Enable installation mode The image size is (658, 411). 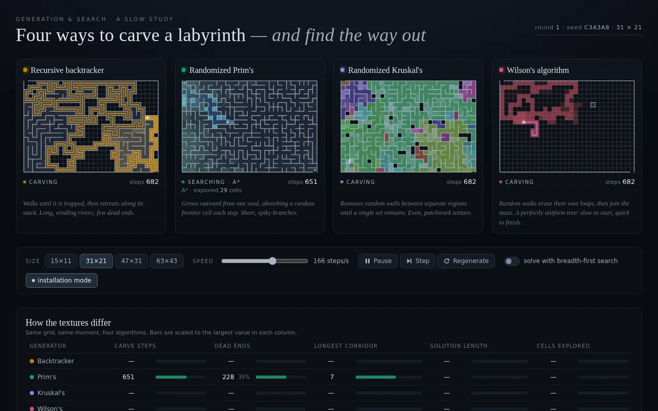coord(62,281)
